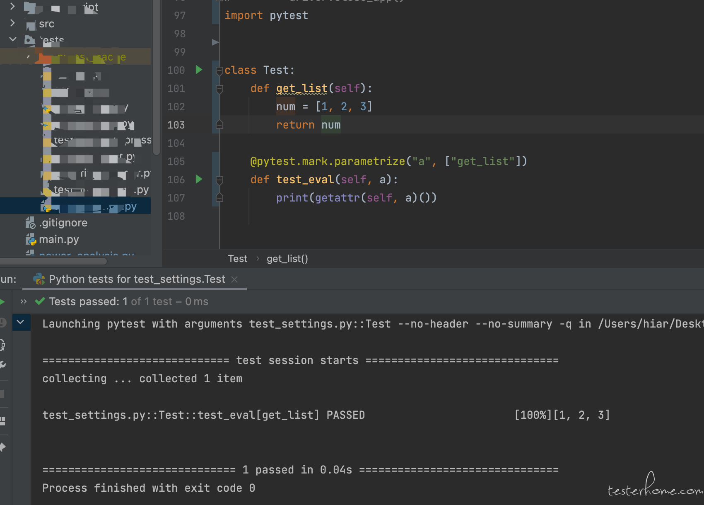Pin the Run tab with pin icon

coord(2,447)
